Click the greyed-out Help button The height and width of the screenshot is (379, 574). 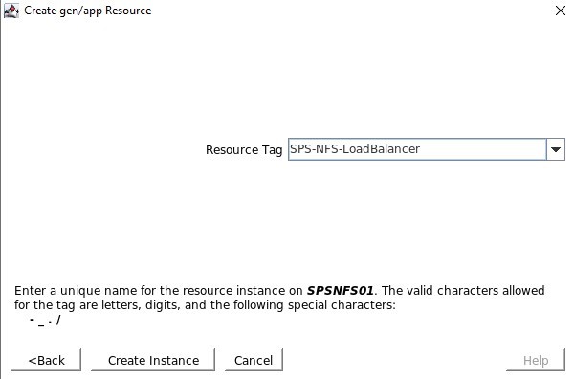click(x=536, y=360)
